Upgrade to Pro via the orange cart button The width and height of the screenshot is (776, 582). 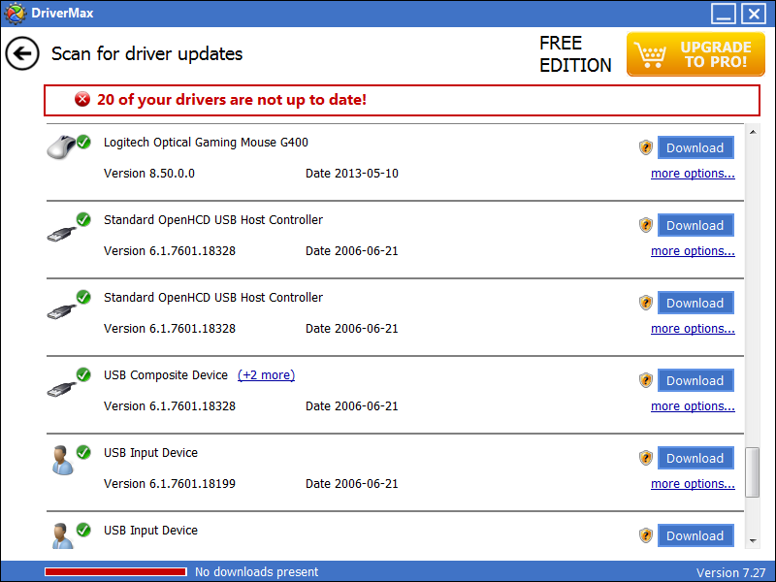695,54
